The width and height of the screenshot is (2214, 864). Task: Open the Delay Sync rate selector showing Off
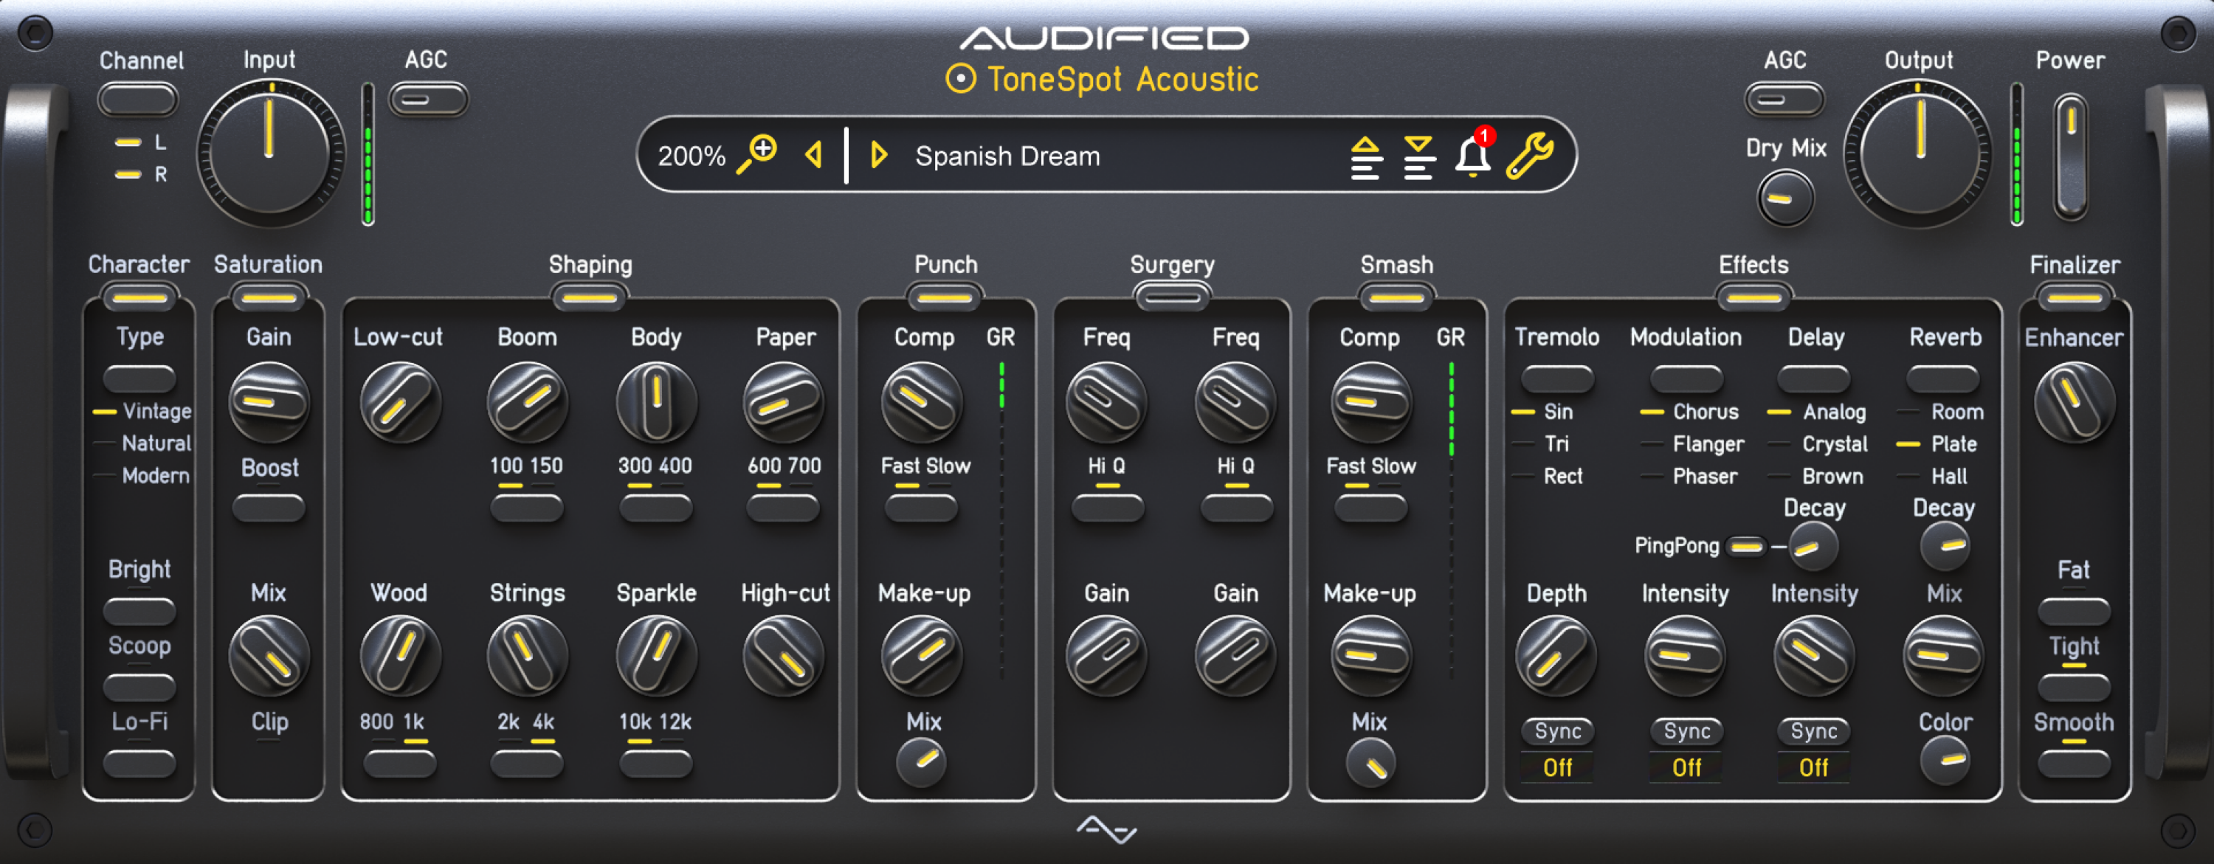pos(1813,768)
